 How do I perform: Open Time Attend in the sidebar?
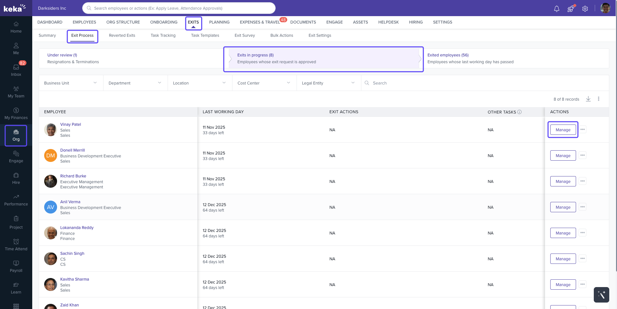[16, 245]
